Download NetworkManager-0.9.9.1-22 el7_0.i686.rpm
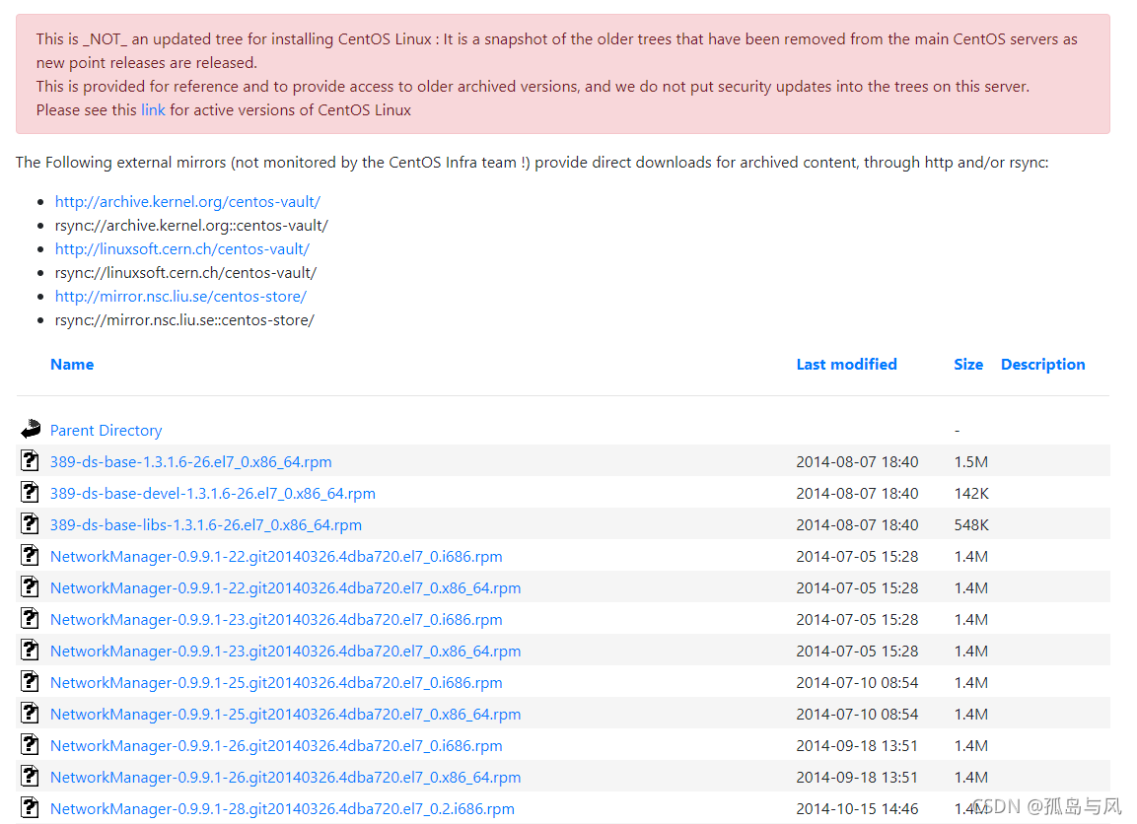The height and width of the screenshot is (824, 1137). tap(276, 557)
